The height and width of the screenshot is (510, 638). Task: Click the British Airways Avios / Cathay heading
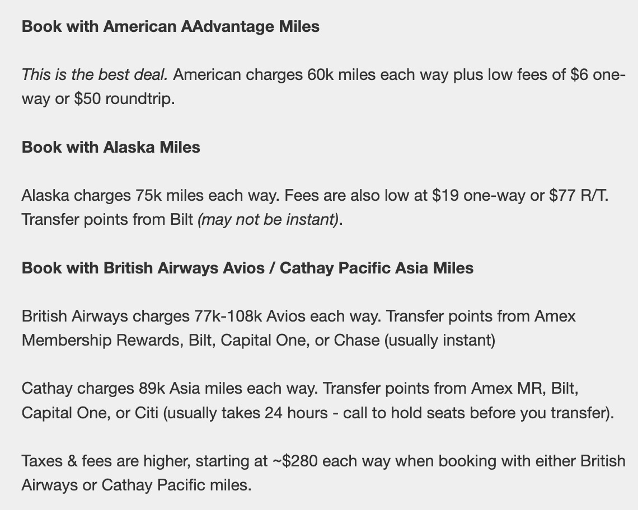(x=247, y=268)
